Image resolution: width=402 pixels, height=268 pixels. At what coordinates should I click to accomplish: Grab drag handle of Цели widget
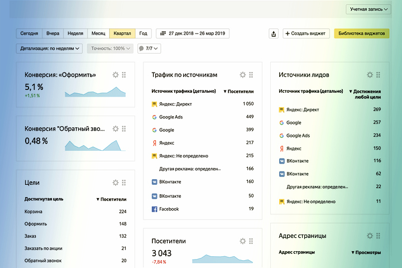point(124,183)
